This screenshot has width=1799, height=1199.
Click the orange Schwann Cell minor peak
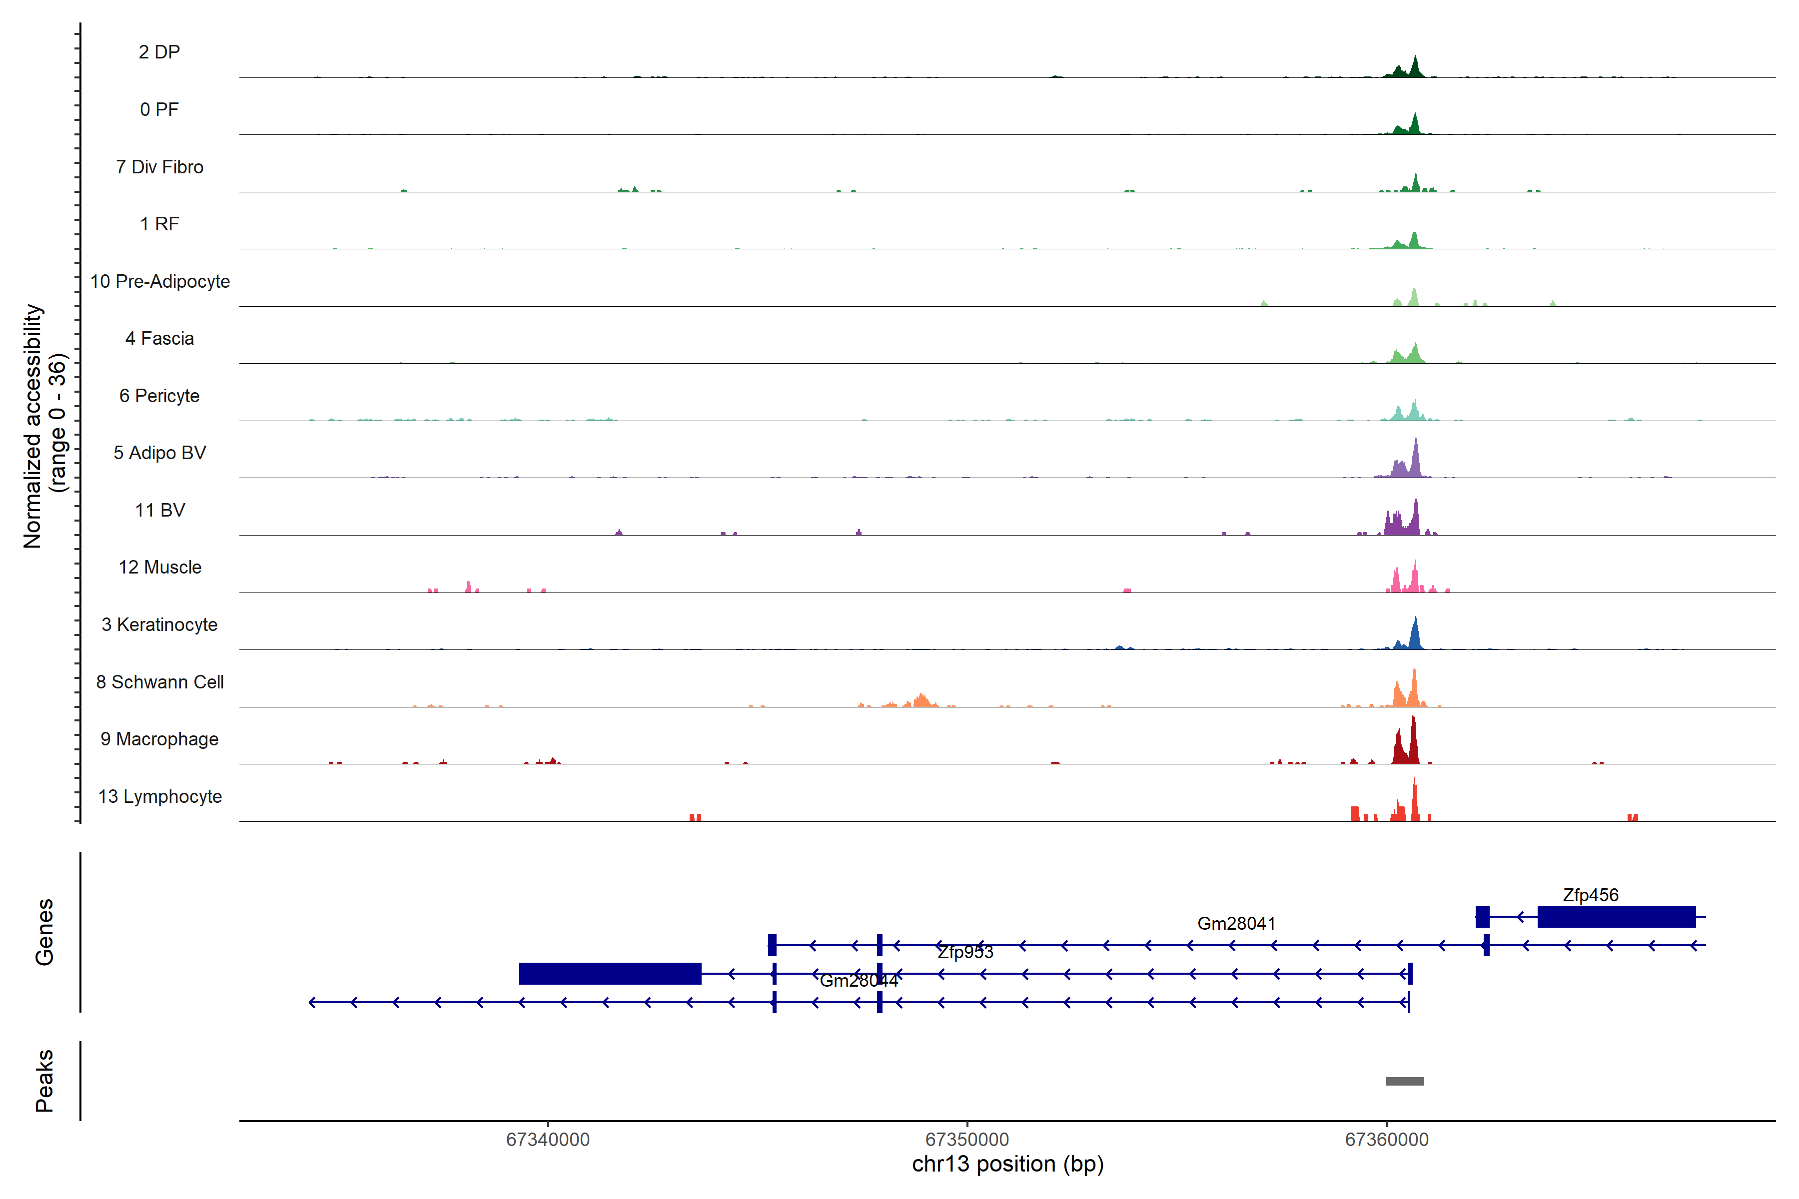921,700
